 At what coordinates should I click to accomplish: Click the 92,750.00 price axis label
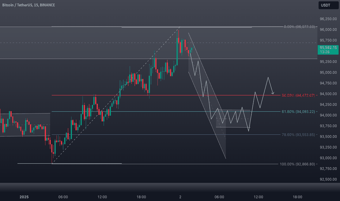coord(328,168)
